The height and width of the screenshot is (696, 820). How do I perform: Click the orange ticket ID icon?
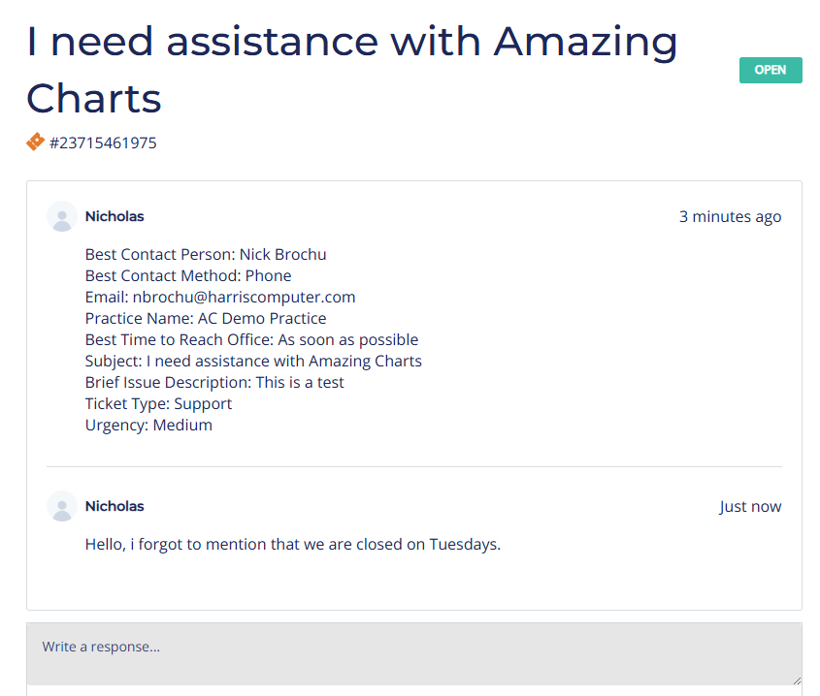pyautogui.click(x=33, y=142)
